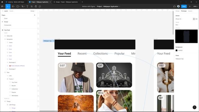Open the Design page dropdown in Layers panel
Screen dimensions: 199x112
[33, 11]
